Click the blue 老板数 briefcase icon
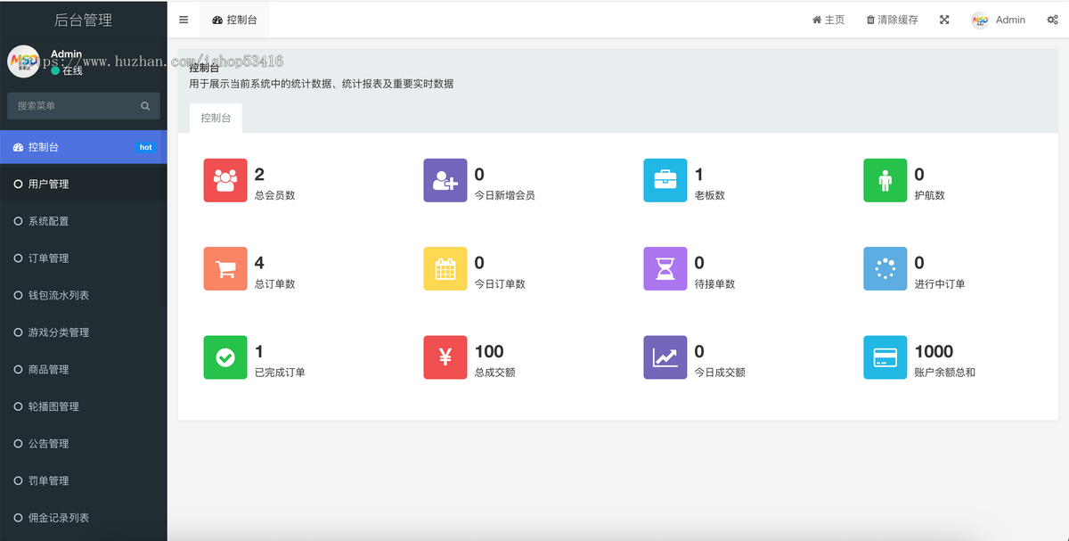The image size is (1069, 541). [665, 180]
